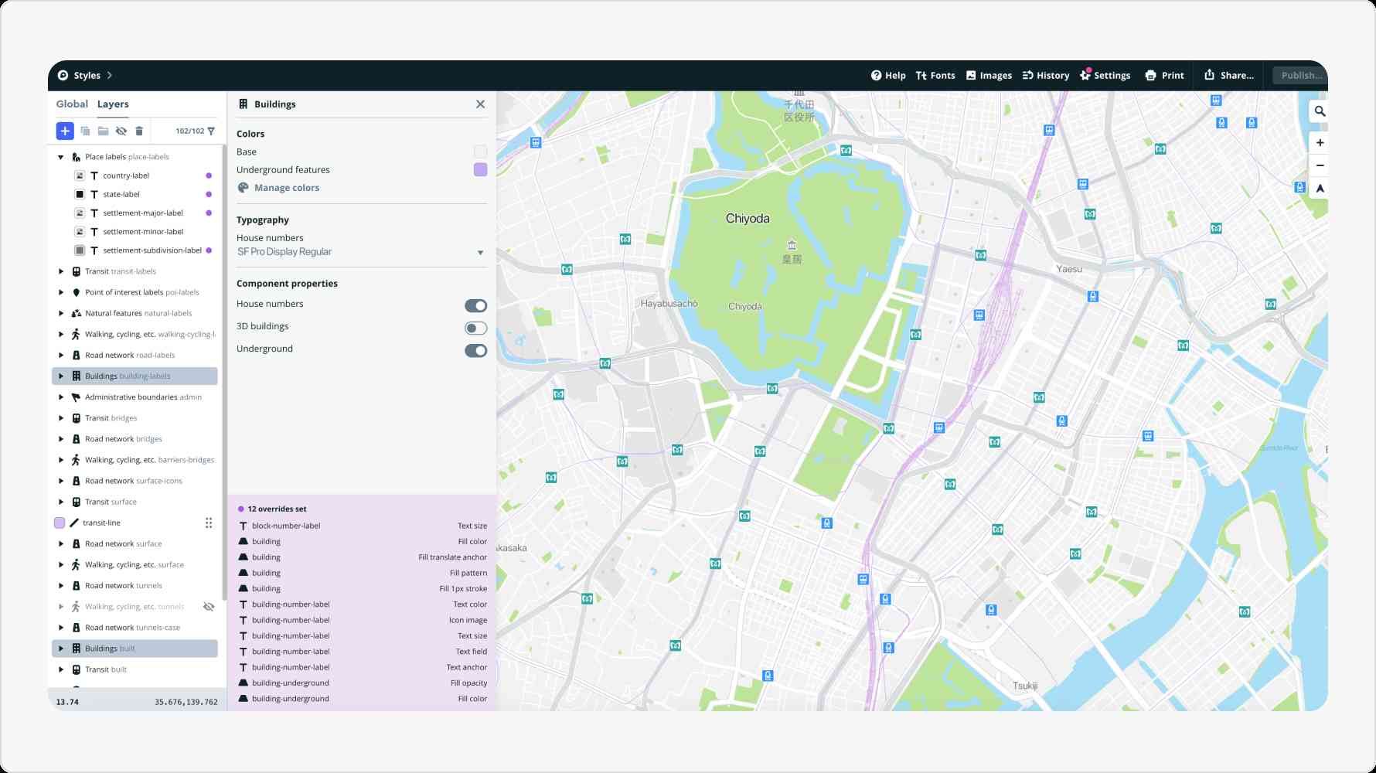Select the settlement-minor-label layer

(143, 232)
